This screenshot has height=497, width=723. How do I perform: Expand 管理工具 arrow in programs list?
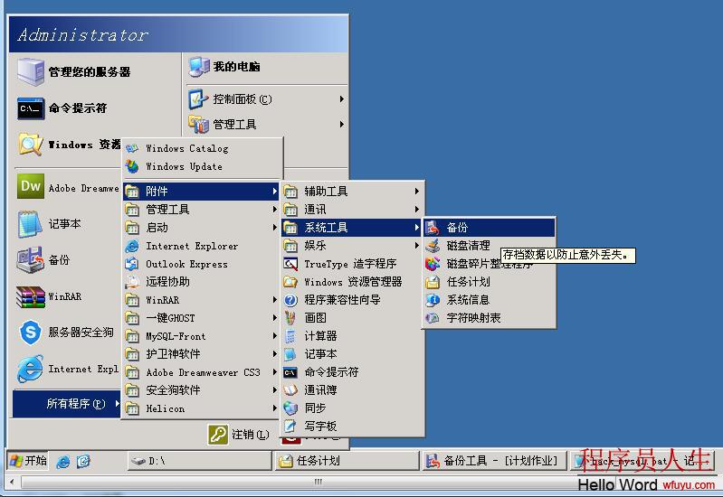pos(275,209)
